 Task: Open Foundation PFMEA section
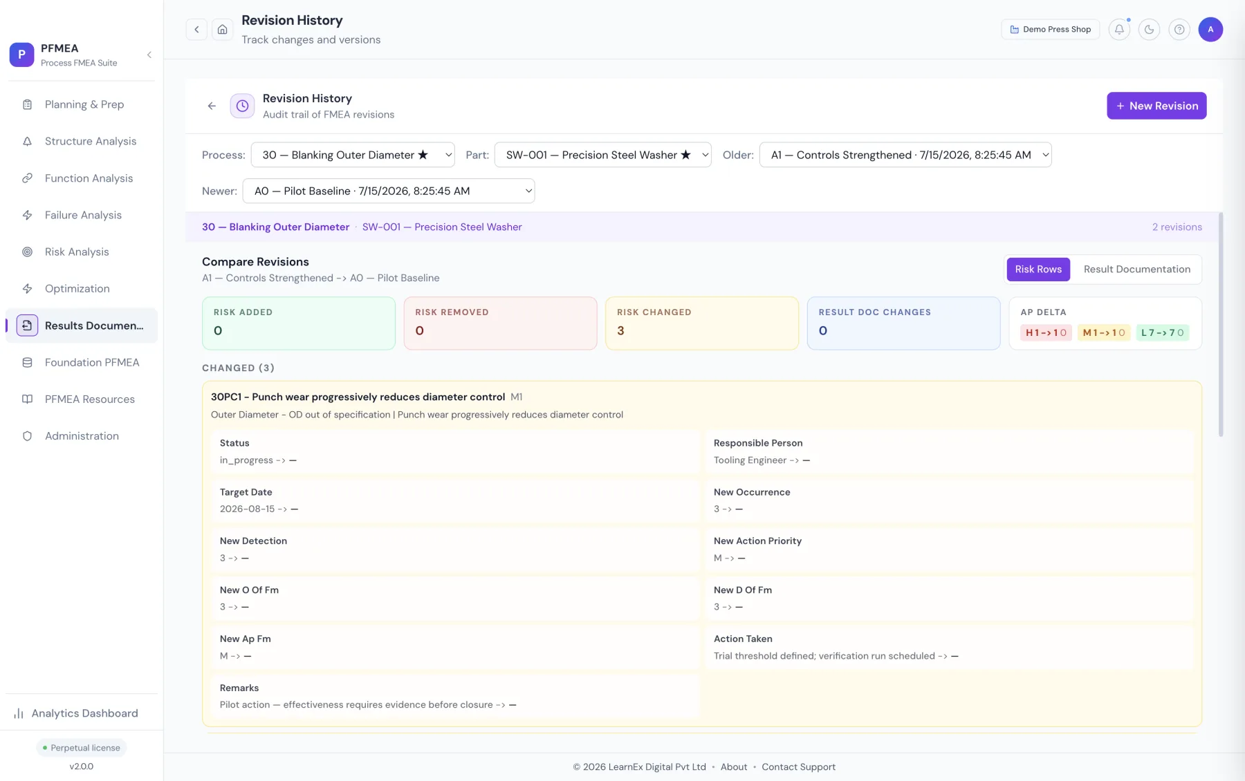(x=82, y=362)
